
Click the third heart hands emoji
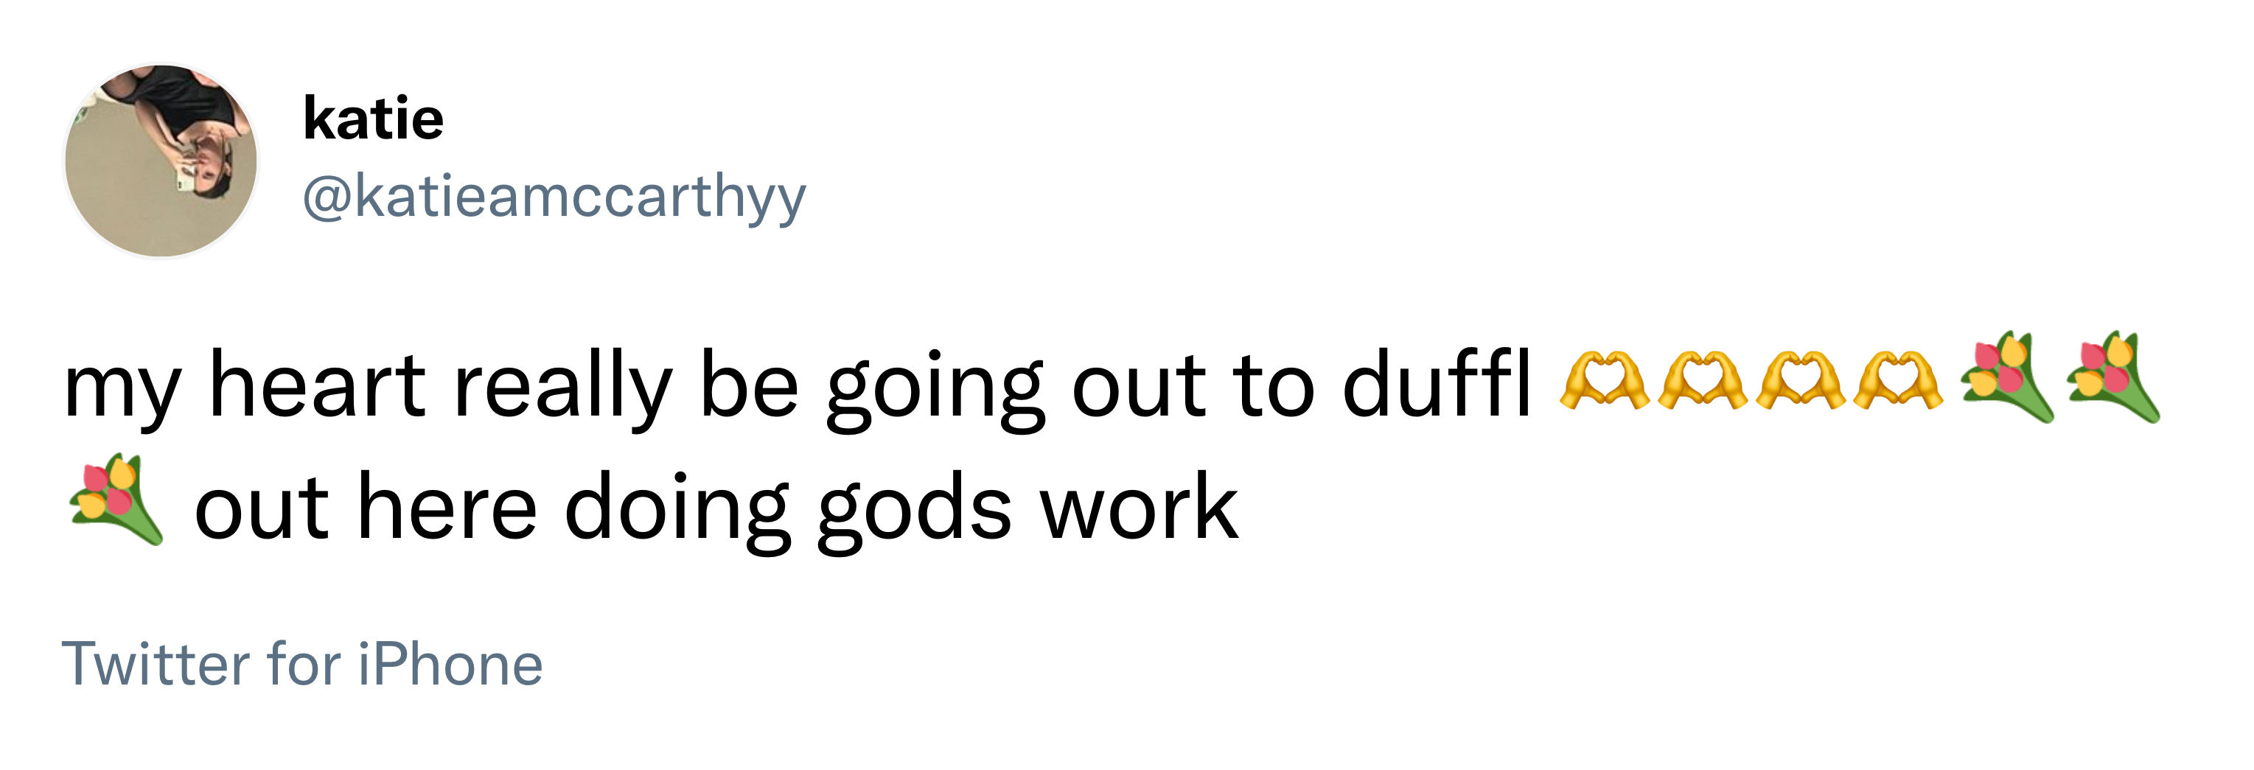point(1800,381)
